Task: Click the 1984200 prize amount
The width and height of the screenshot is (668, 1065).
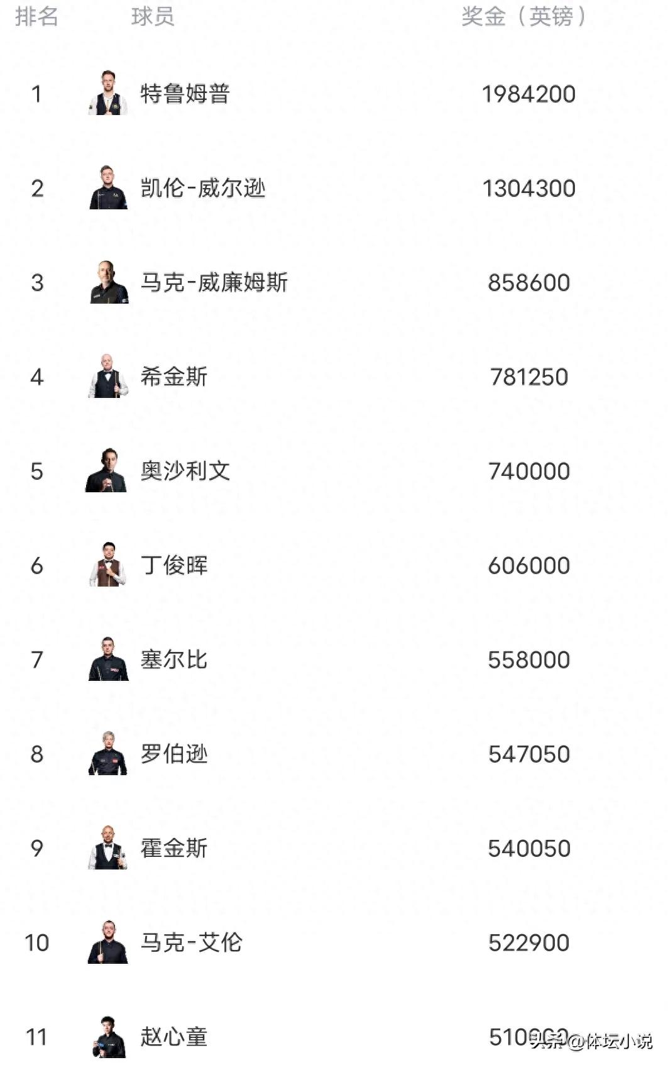Action: (528, 94)
